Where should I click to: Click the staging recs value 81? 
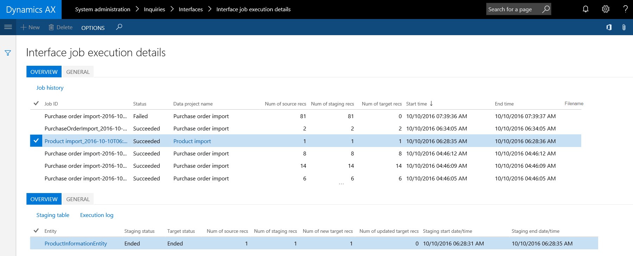pos(351,116)
